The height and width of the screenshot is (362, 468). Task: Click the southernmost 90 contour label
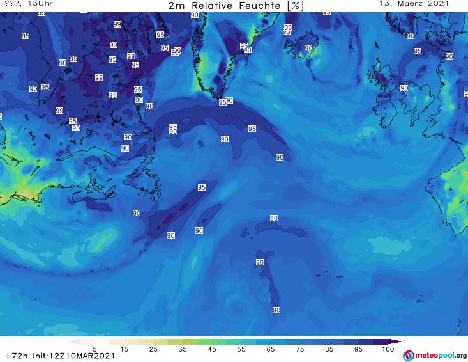pyautogui.click(x=276, y=310)
